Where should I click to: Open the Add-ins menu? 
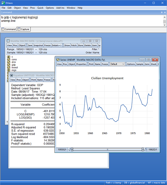(x=60, y=8)
